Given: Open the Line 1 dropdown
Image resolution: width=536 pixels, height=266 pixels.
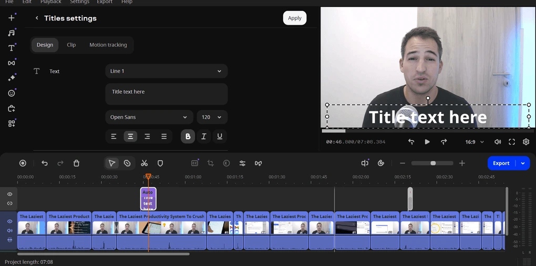Looking at the screenshot, I should point(167,71).
